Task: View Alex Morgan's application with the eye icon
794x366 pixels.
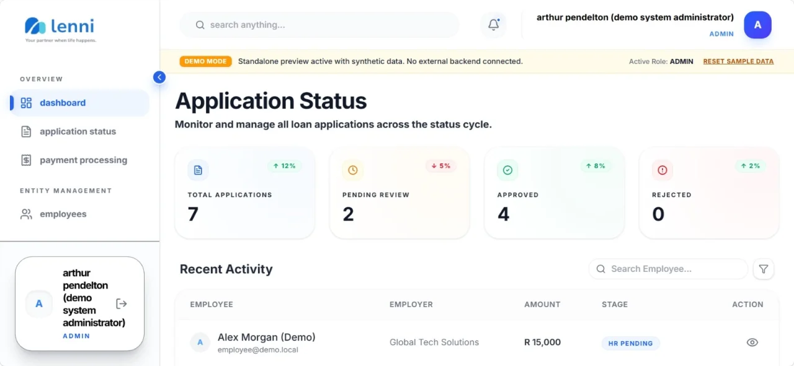Action: [752, 342]
